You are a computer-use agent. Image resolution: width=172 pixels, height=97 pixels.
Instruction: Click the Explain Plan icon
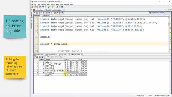coord(40,13)
